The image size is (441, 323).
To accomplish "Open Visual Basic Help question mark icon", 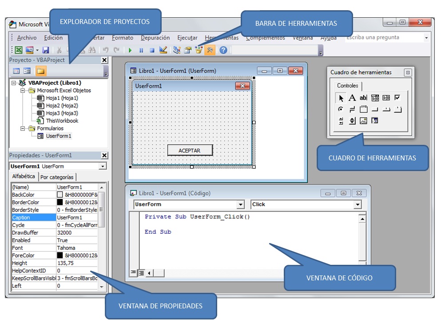I will (x=223, y=50).
